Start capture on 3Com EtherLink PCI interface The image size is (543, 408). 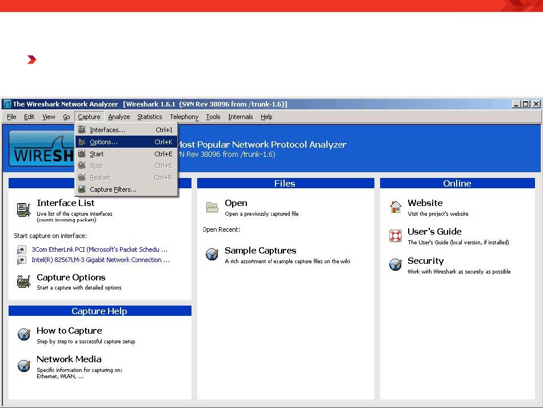tap(99, 249)
